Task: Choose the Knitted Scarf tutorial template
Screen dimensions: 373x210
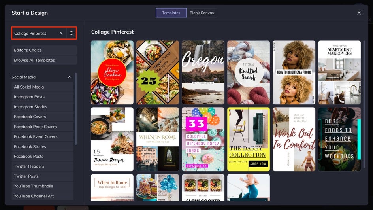Action: (x=249, y=72)
